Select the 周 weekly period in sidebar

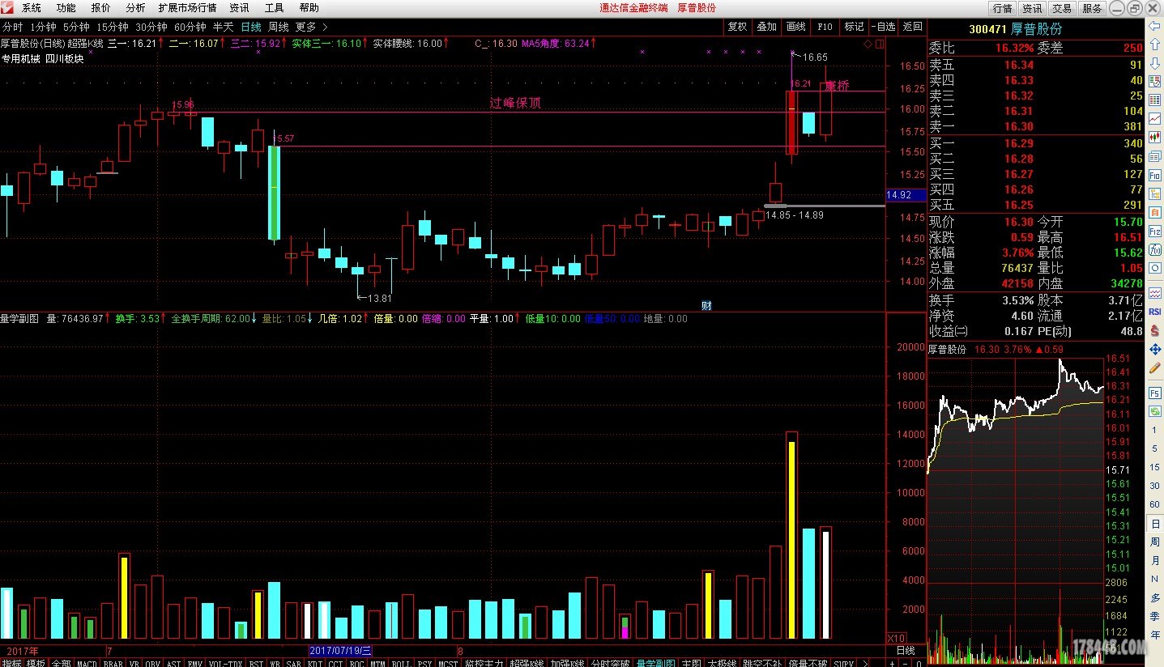coord(1155,542)
